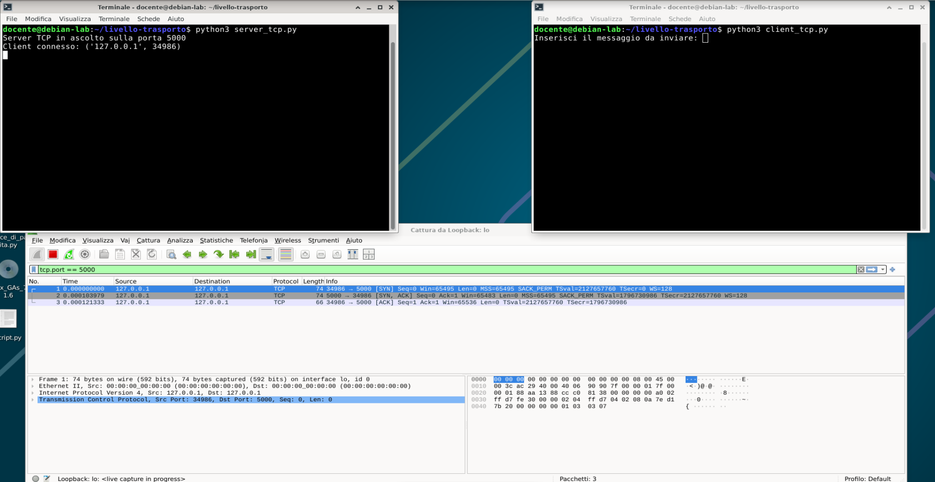
Task: Reset Wireshark text to normal size
Action: 337,254
